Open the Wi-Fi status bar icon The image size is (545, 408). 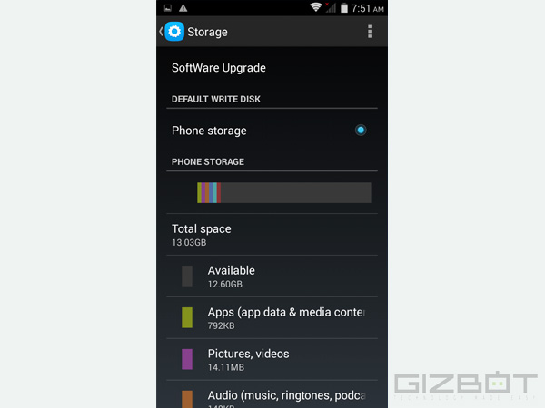pos(315,7)
